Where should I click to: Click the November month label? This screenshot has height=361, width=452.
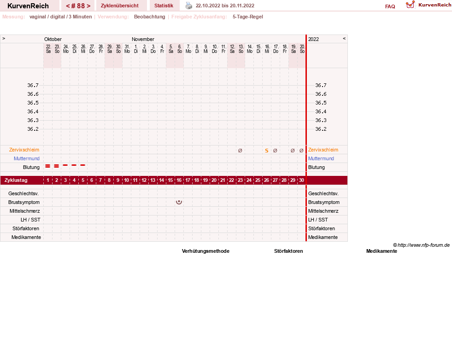[x=143, y=39]
